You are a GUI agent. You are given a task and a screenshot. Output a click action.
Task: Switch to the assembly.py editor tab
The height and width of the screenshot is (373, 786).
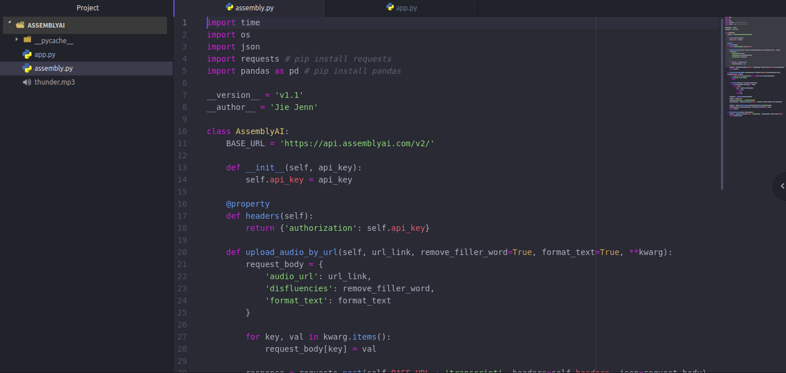(x=249, y=8)
